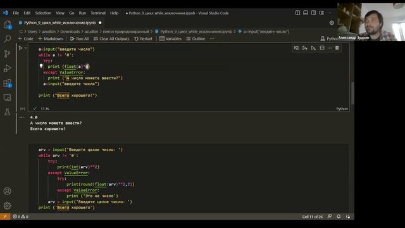This screenshot has width=405, height=228.
Task: Open the Terminal menu
Action: [98, 13]
